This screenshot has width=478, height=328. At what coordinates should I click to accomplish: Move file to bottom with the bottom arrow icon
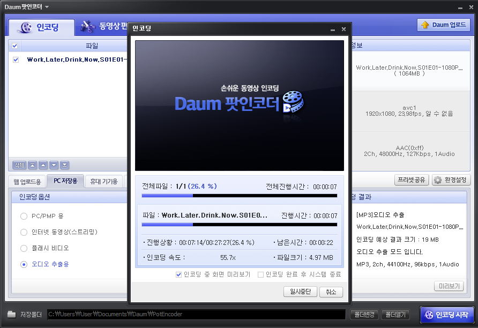(65, 165)
